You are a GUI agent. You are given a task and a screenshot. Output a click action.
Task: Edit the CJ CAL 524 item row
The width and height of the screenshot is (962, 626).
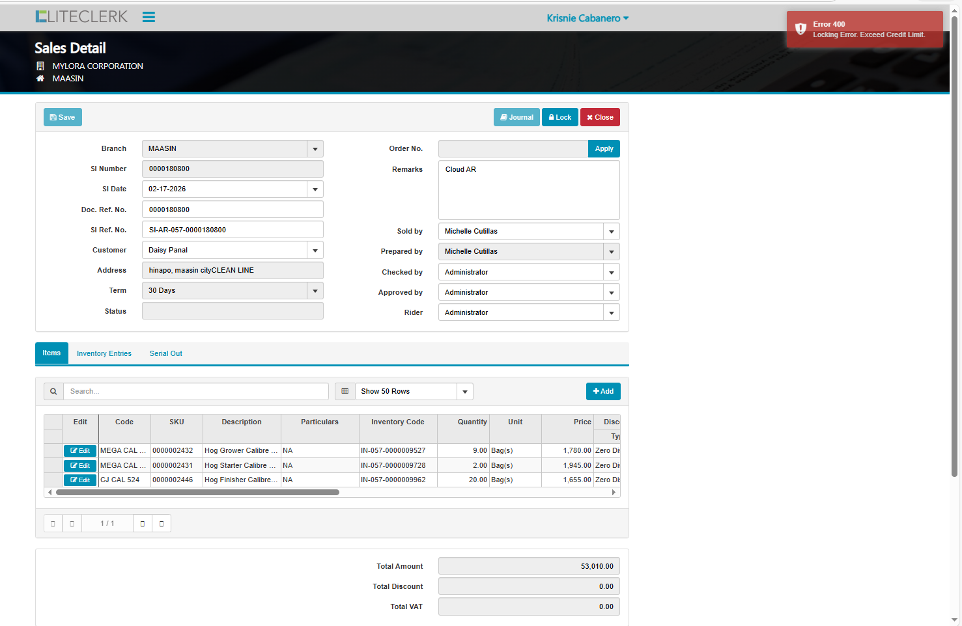pyautogui.click(x=80, y=480)
